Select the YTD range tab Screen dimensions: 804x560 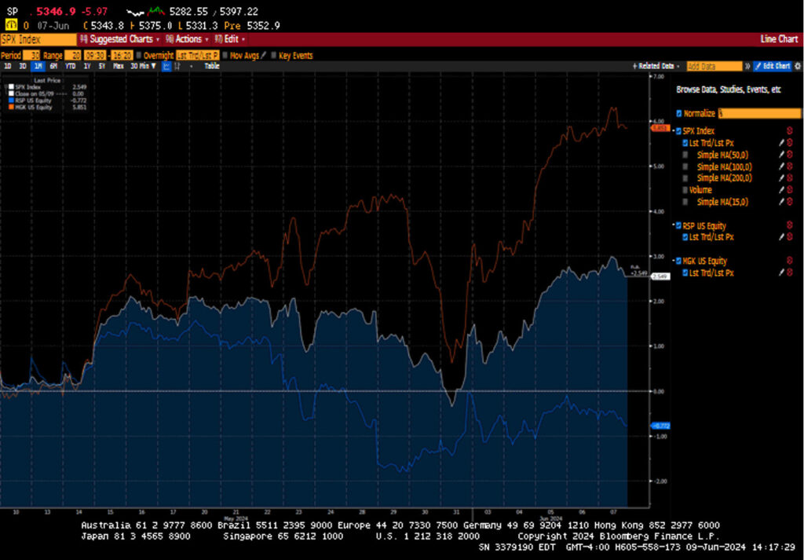click(70, 67)
